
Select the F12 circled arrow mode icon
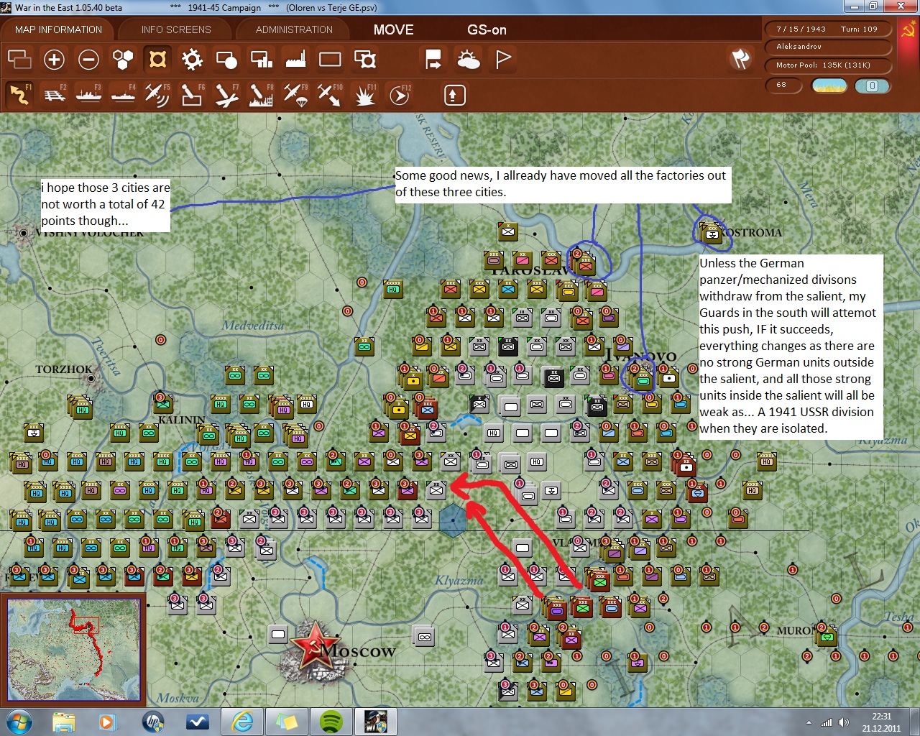(399, 94)
